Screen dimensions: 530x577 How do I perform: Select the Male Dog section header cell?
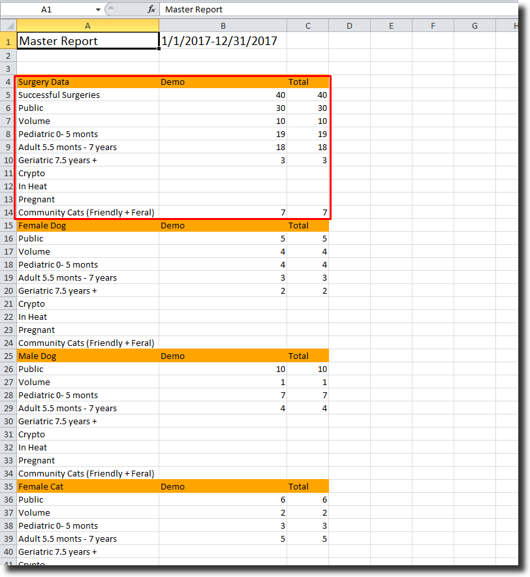click(87, 356)
